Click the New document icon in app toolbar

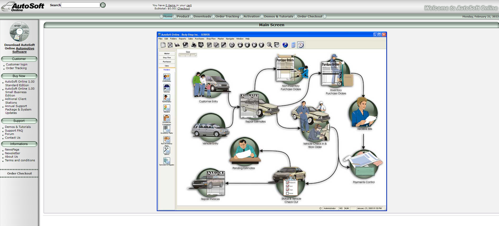point(163,45)
